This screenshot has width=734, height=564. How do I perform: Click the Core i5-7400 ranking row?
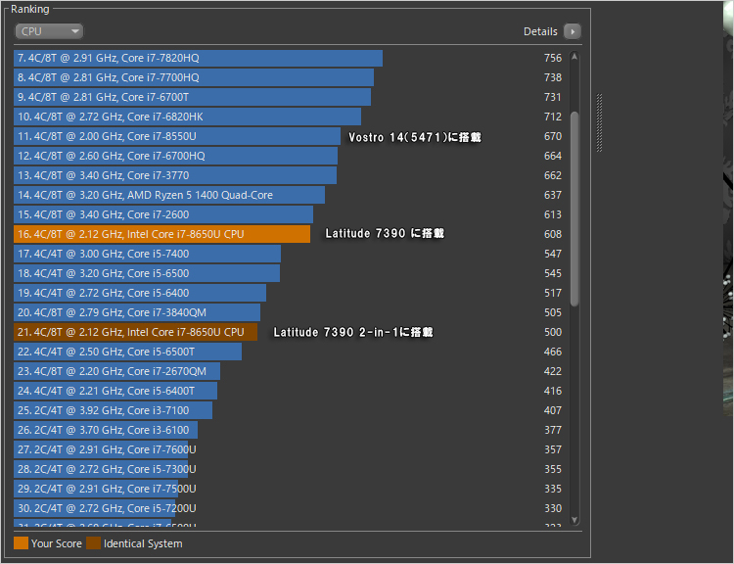[x=147, y=254]
